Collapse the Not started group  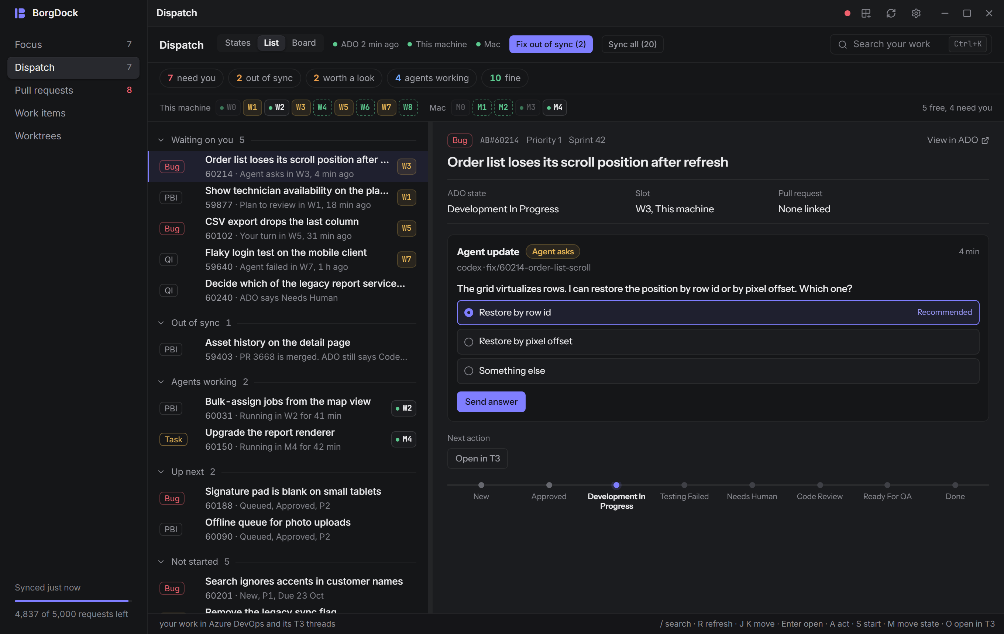[161, 562]
